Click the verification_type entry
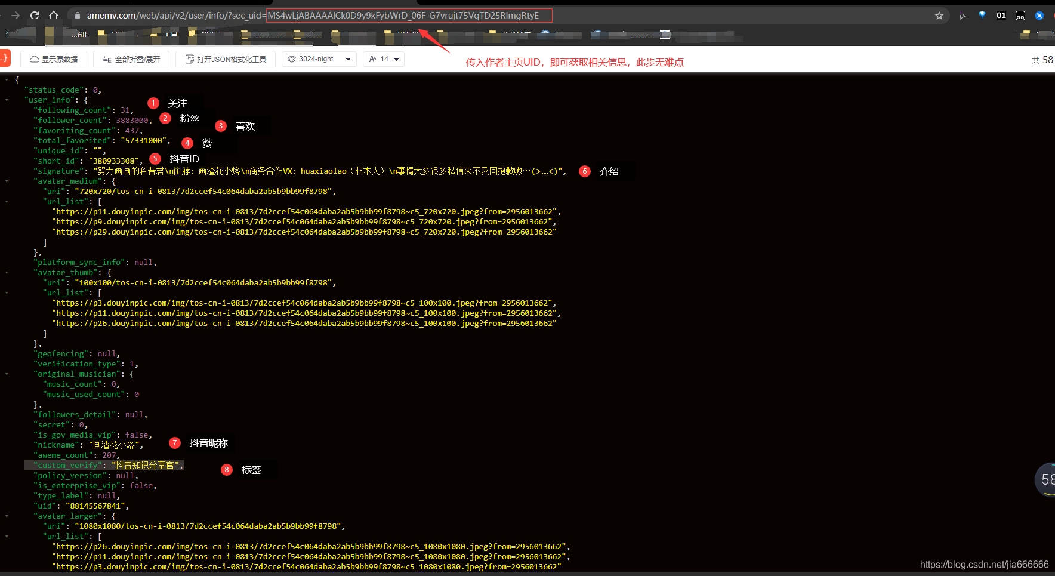This screenshot has width=1055, height=576. click(85, 364)
